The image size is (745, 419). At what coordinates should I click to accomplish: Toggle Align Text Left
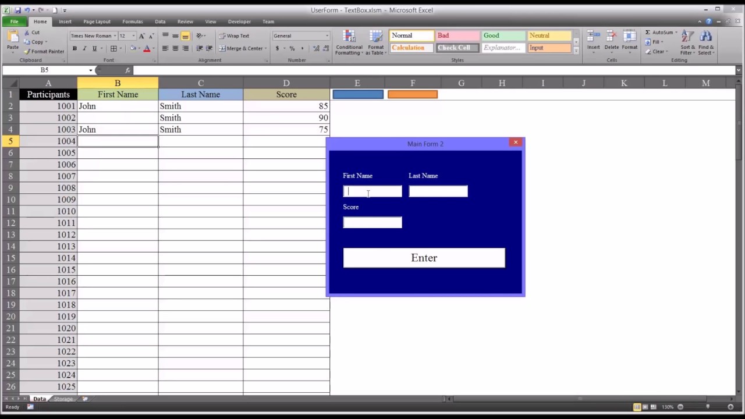coord(165,49)
